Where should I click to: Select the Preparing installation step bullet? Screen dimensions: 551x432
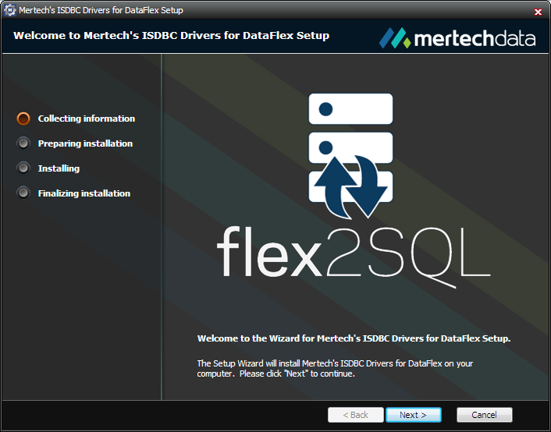click(23, 143)
